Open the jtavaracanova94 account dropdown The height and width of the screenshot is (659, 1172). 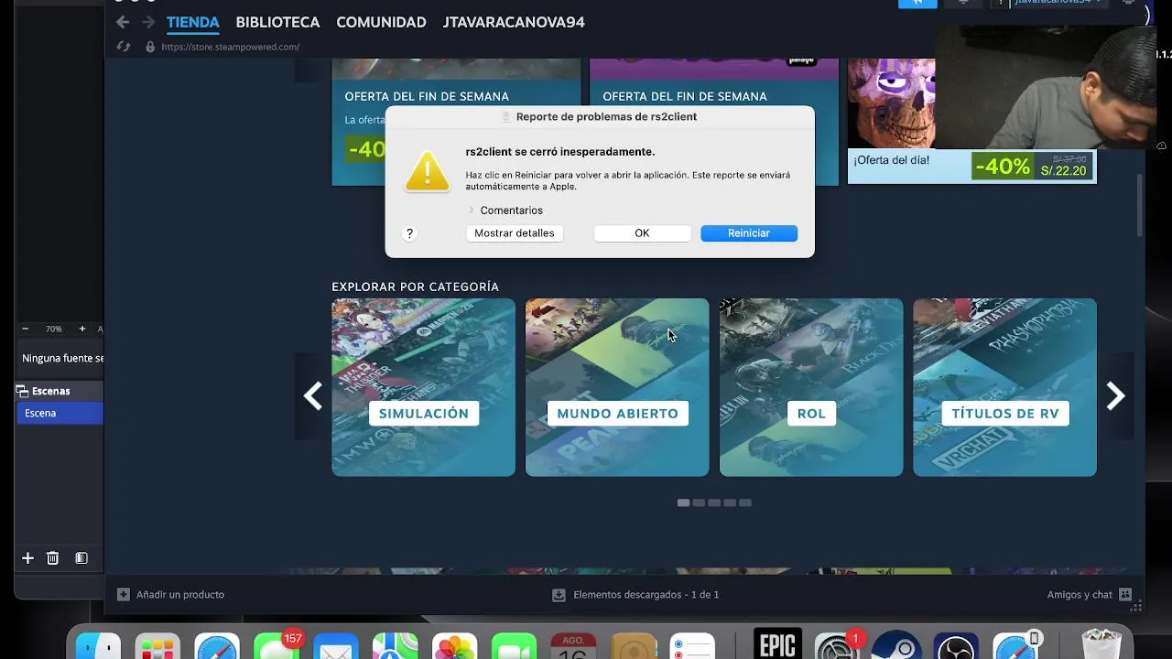(x=1057, y=3)
